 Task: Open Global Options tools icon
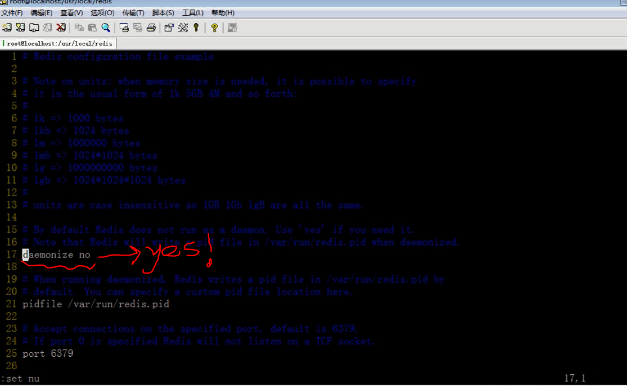[x=183, y=28]
